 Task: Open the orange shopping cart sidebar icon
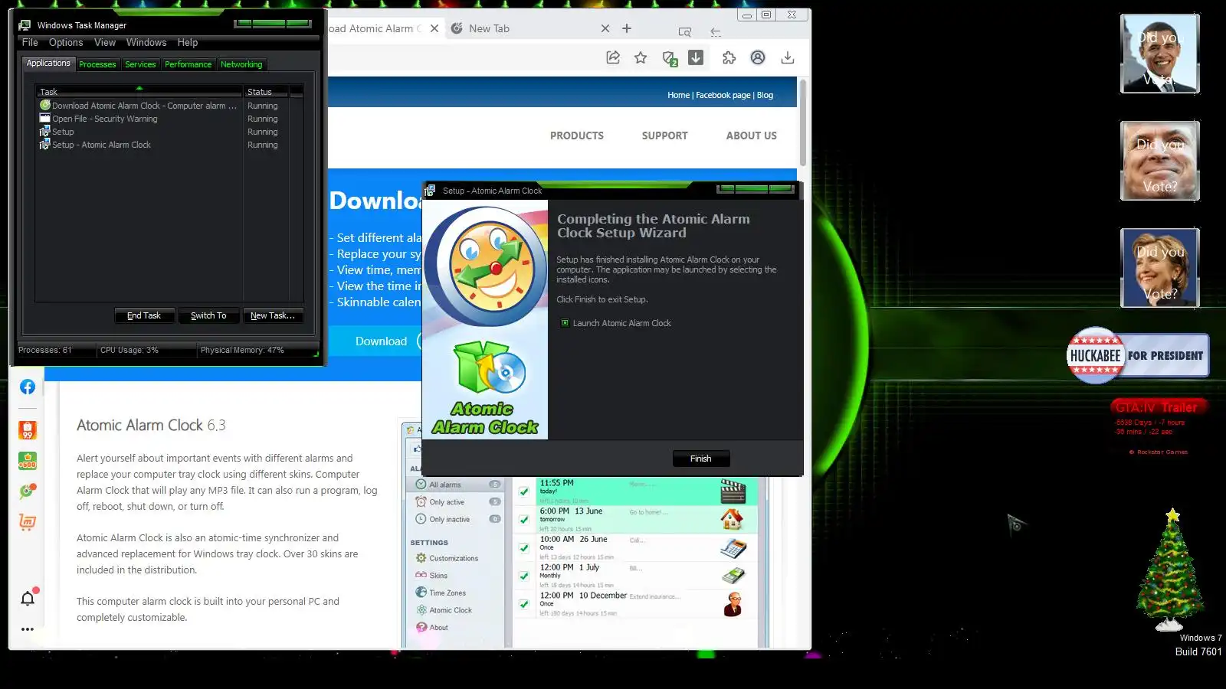click(28, 522)
